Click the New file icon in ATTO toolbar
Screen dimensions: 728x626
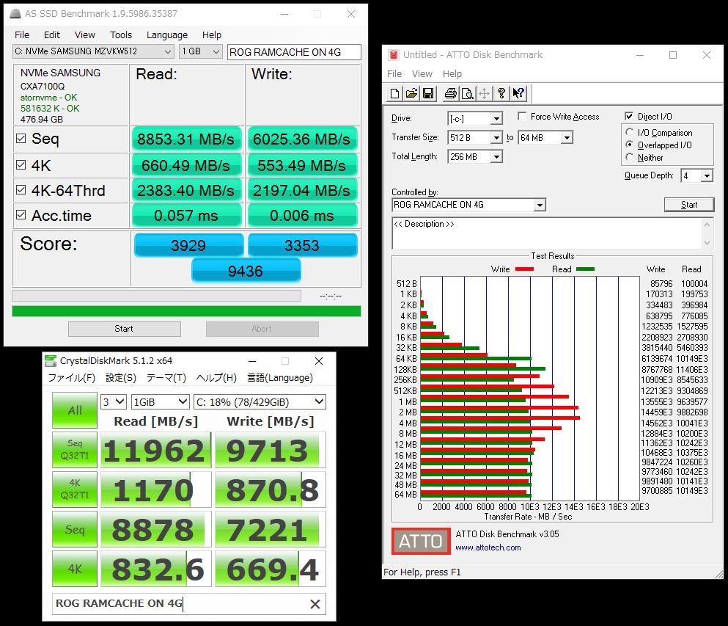[394, 93]
